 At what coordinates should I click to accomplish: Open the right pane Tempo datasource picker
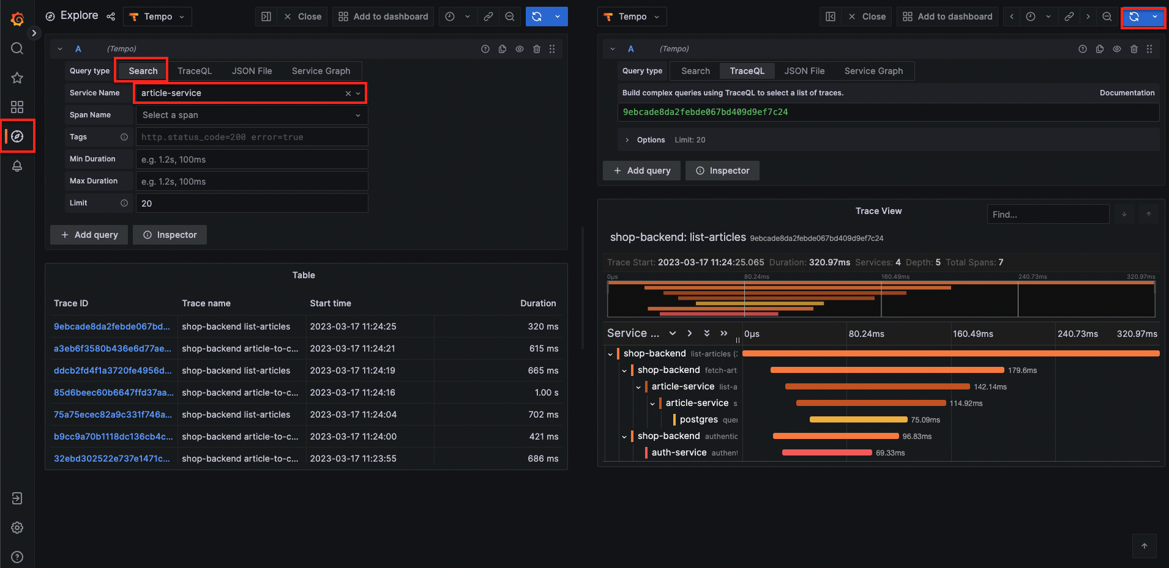pyautogui.click(x=632, y=17)
